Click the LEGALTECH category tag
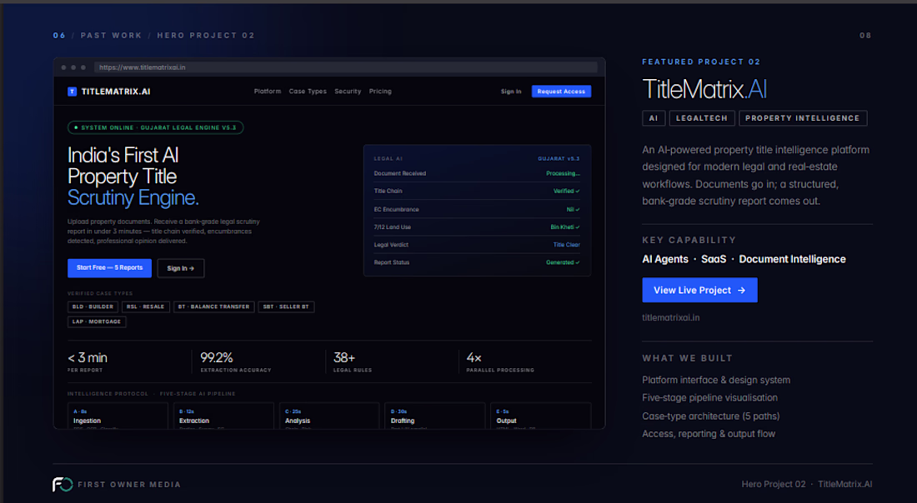 coord(702,118)
